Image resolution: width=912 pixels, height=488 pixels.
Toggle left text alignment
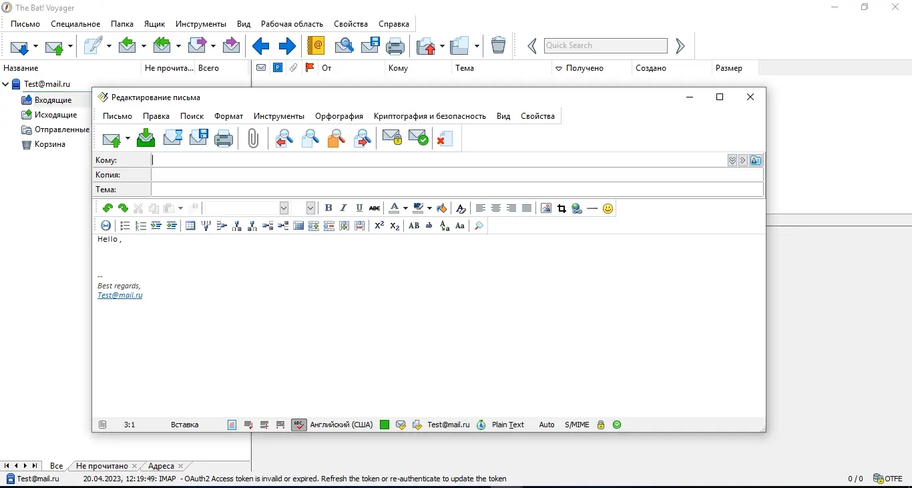tap(480, 208)
